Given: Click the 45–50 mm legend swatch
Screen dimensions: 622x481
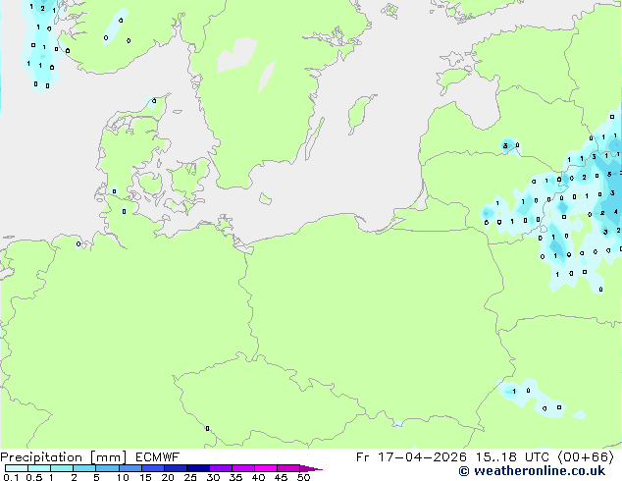Looking at the screenshot, I should click(288, 468).
